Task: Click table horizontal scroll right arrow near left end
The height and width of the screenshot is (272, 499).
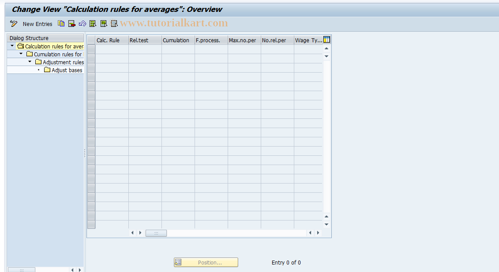Action: tap(140, 233)
